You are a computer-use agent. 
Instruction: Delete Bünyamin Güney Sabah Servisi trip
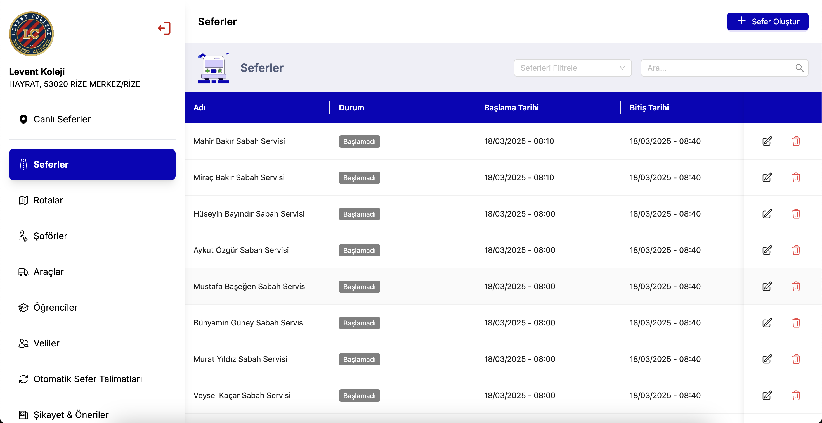coord(796,323)
